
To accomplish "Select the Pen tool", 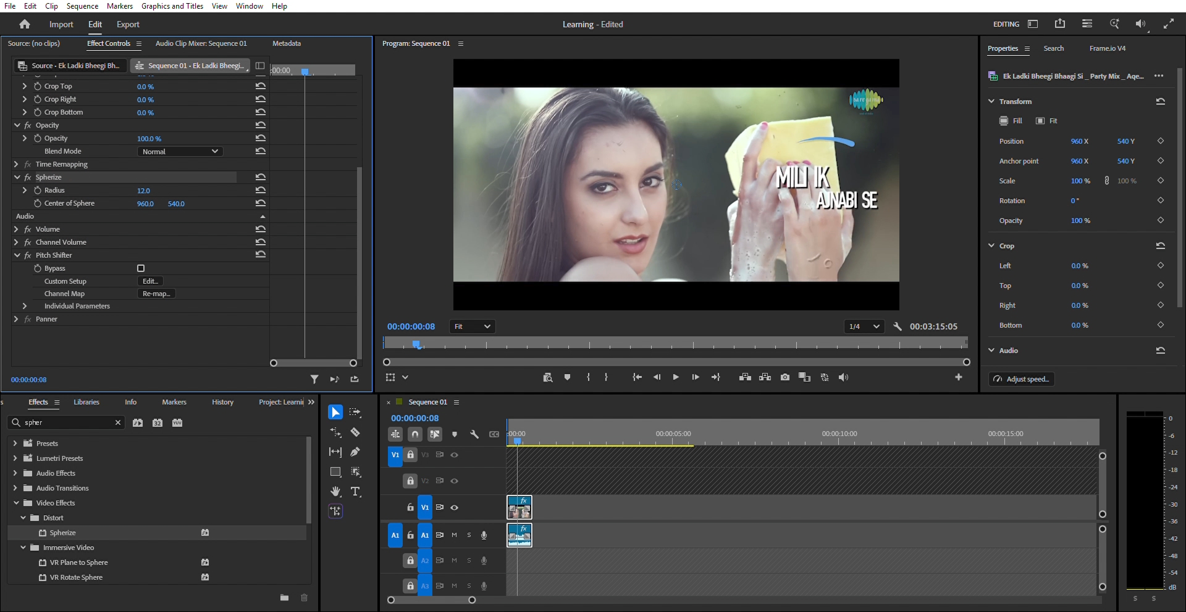I will pos(355,452).
